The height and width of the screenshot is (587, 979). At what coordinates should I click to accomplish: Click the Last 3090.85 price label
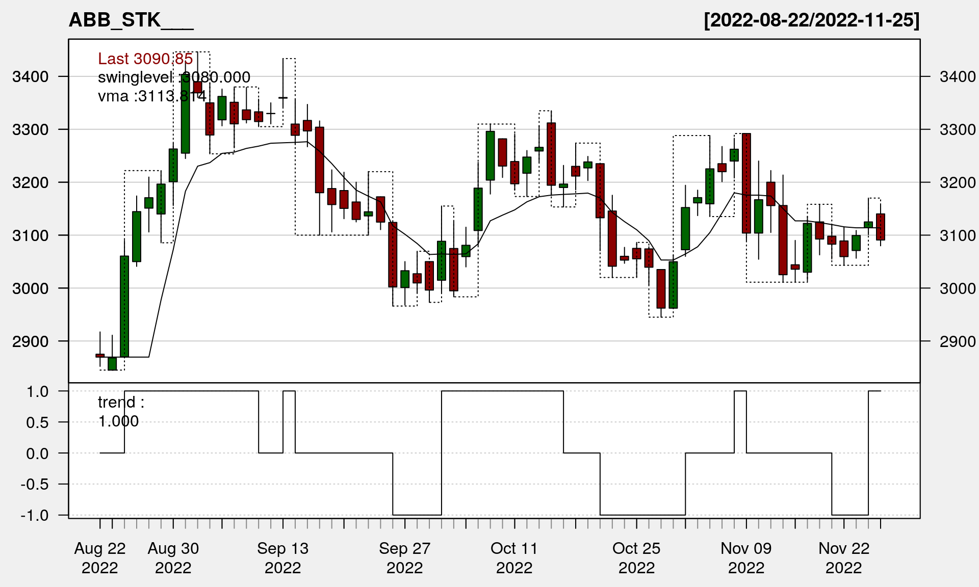click(145, 59)
